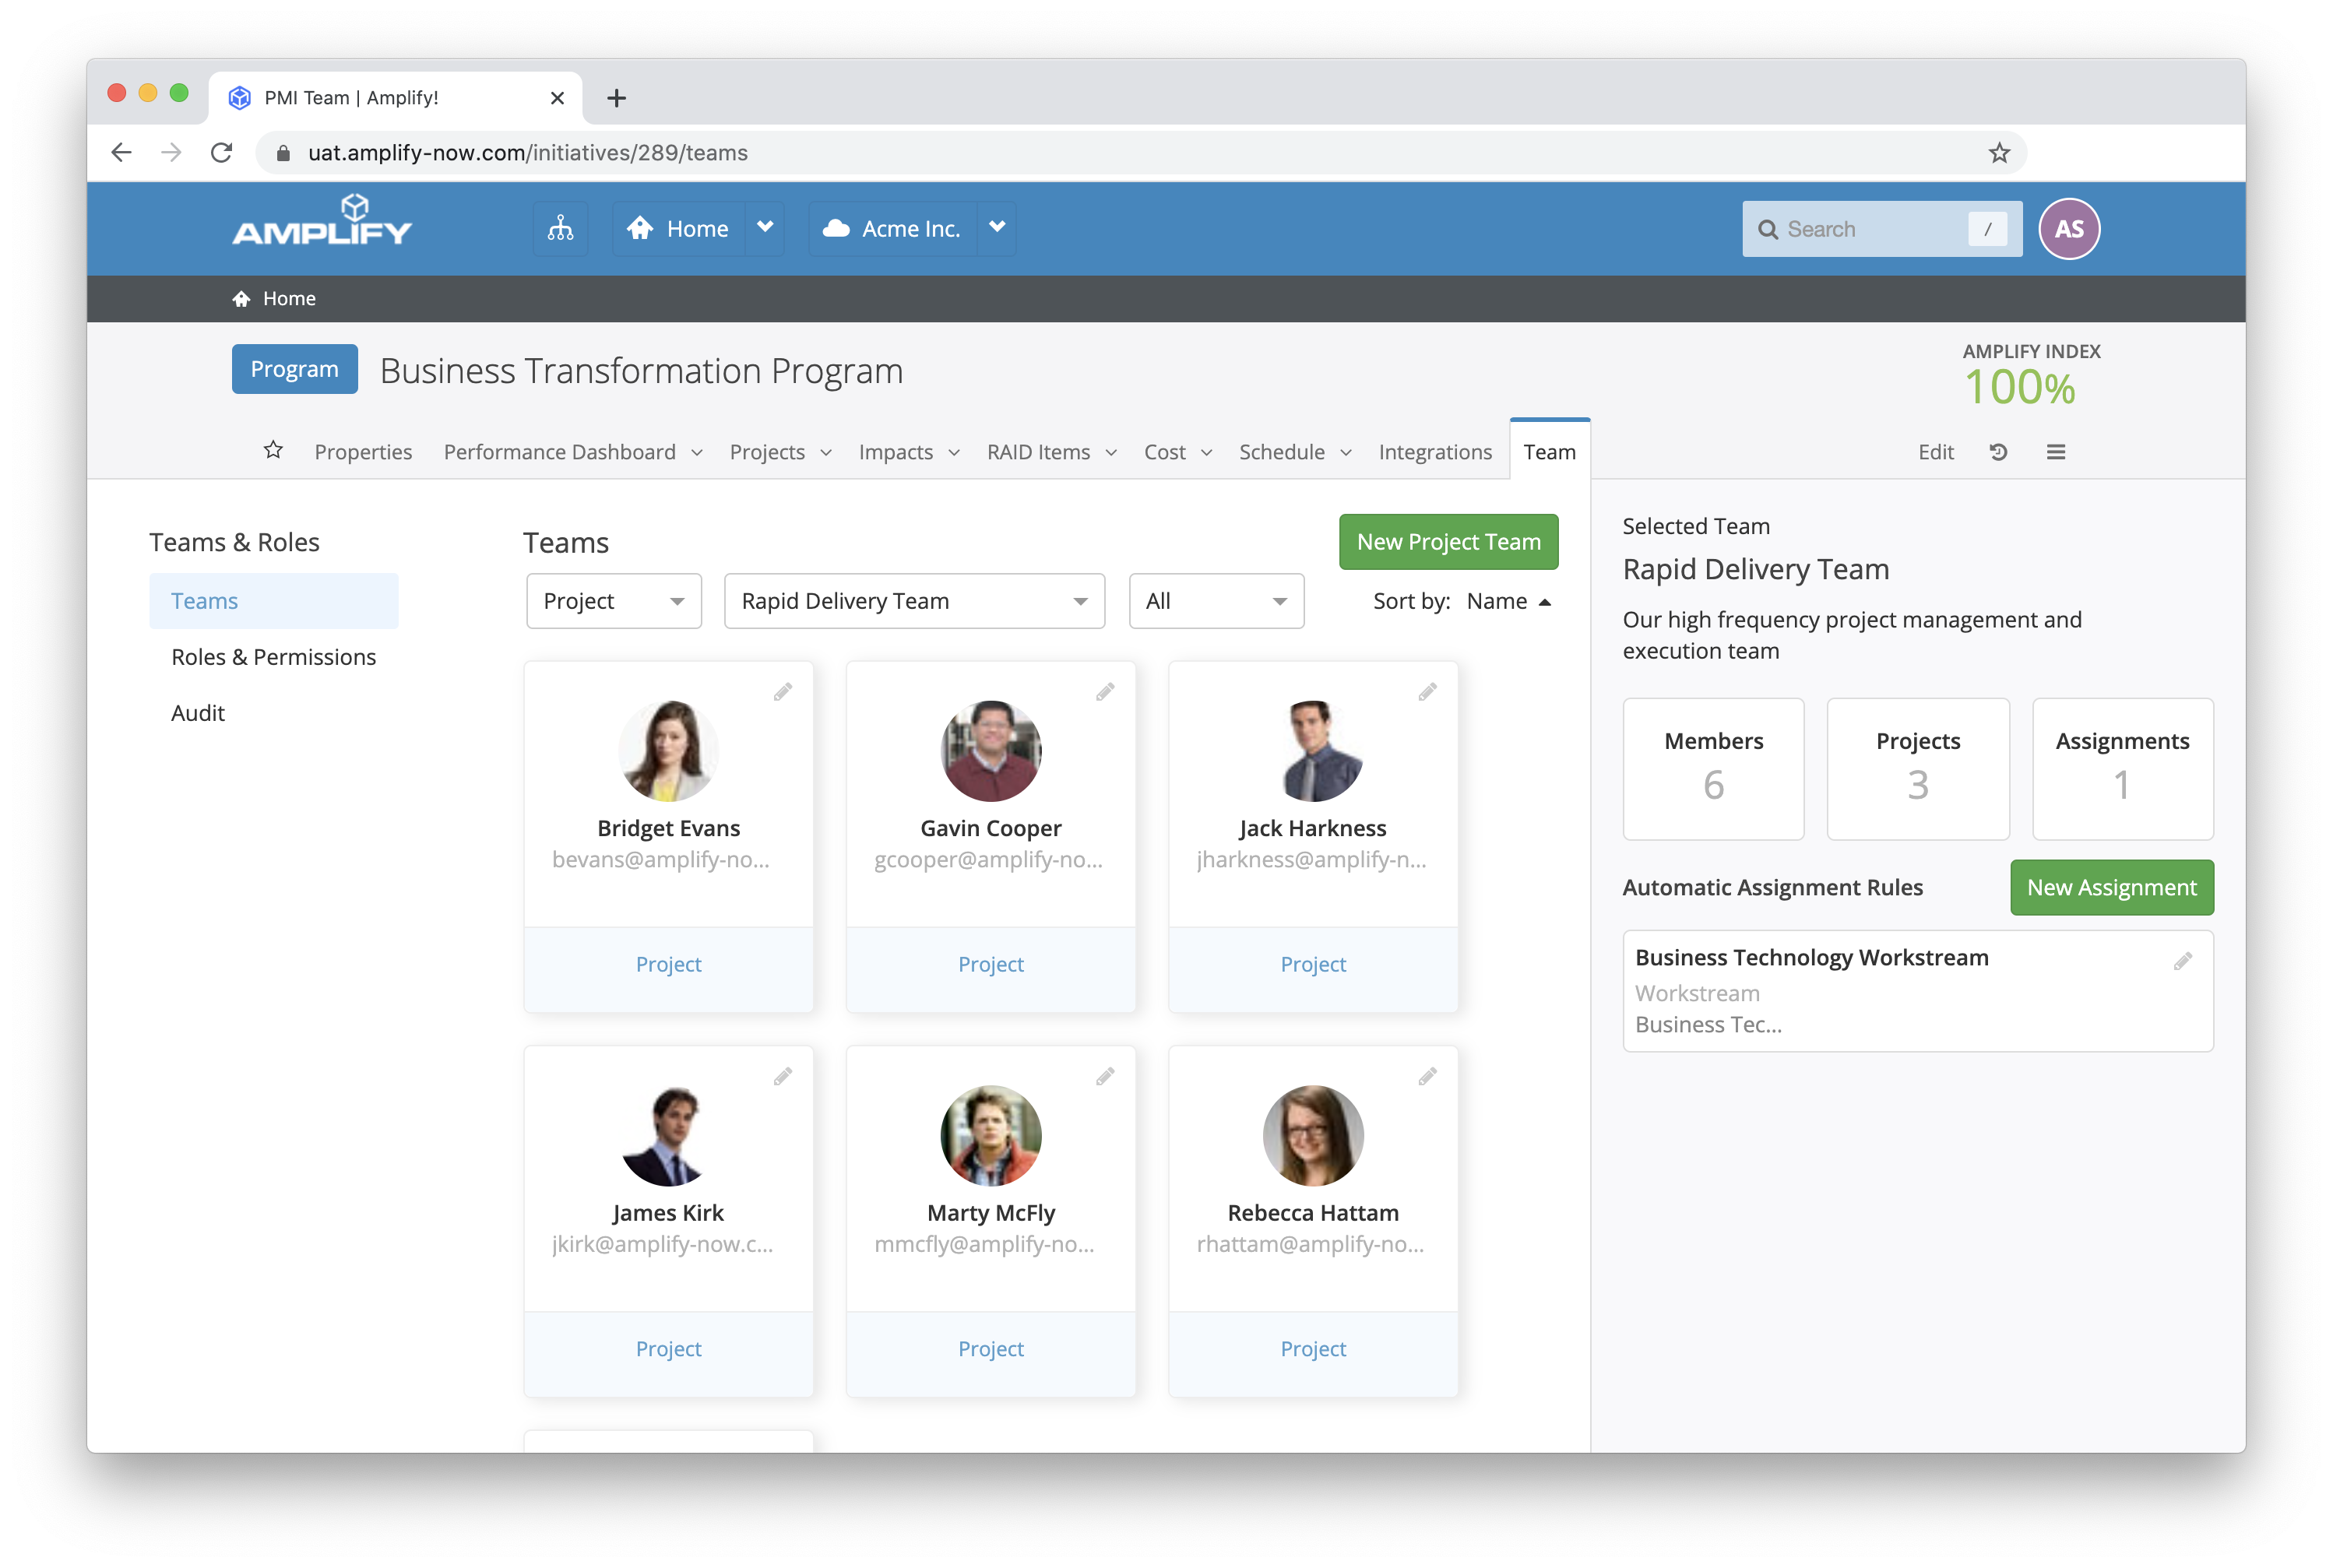Open the hamburger menu icon near Edit
Screen dimensions: 2333x1568
point(2055,452)
